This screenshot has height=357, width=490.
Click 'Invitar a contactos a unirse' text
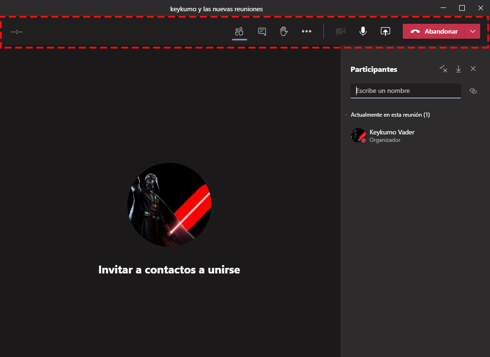[x=169, y=270]
